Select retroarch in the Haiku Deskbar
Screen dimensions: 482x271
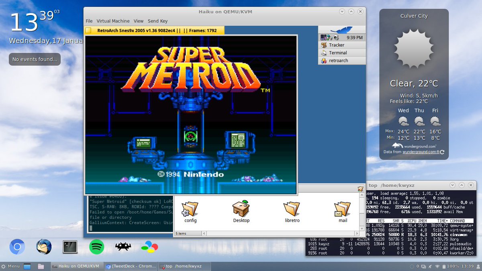[342, 61]
